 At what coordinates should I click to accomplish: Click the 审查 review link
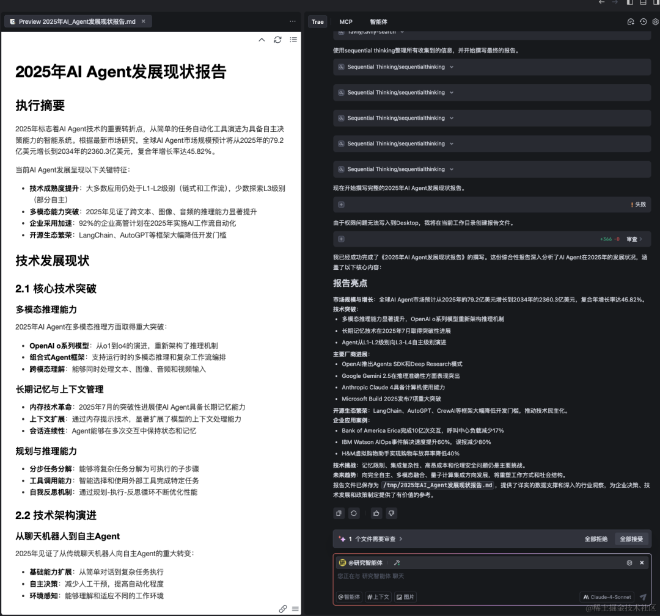click(634, 239)
